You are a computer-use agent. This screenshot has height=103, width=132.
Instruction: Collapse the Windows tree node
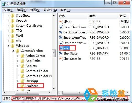coord(8,46)
